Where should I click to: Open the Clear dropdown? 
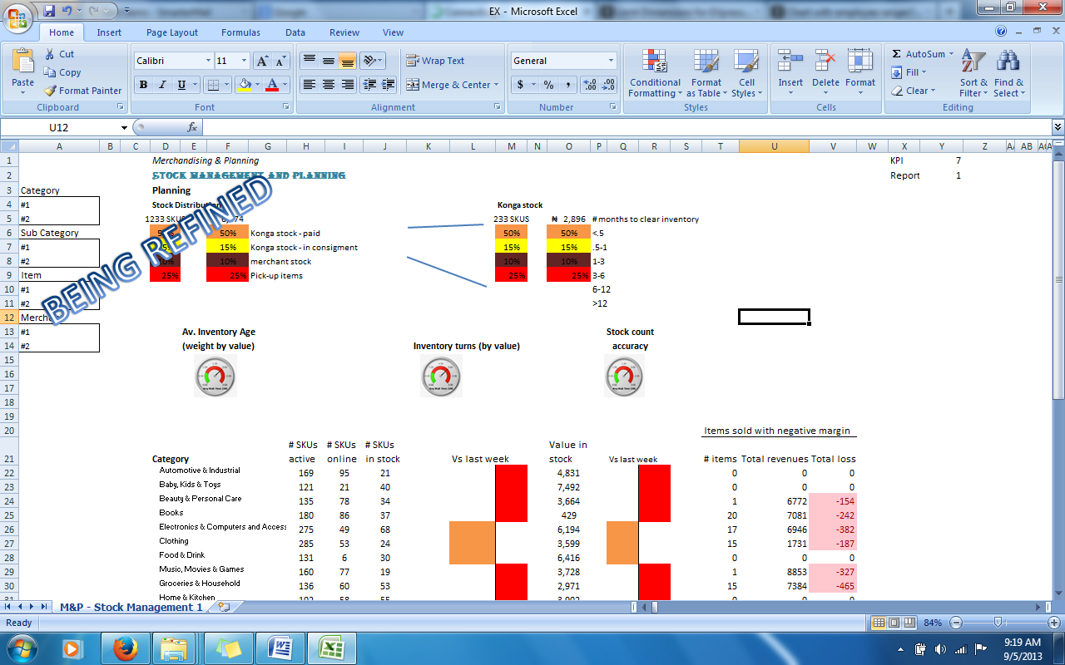pyautogui.click(x=914, y=91)
